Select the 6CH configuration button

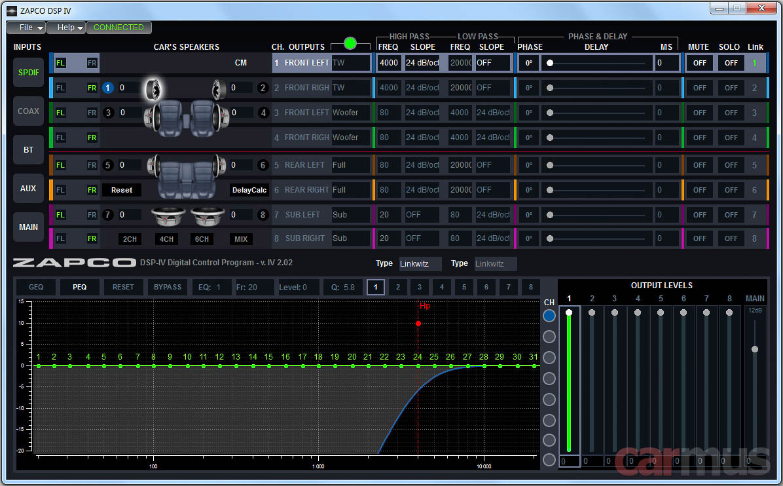click(x=202, y=239)
